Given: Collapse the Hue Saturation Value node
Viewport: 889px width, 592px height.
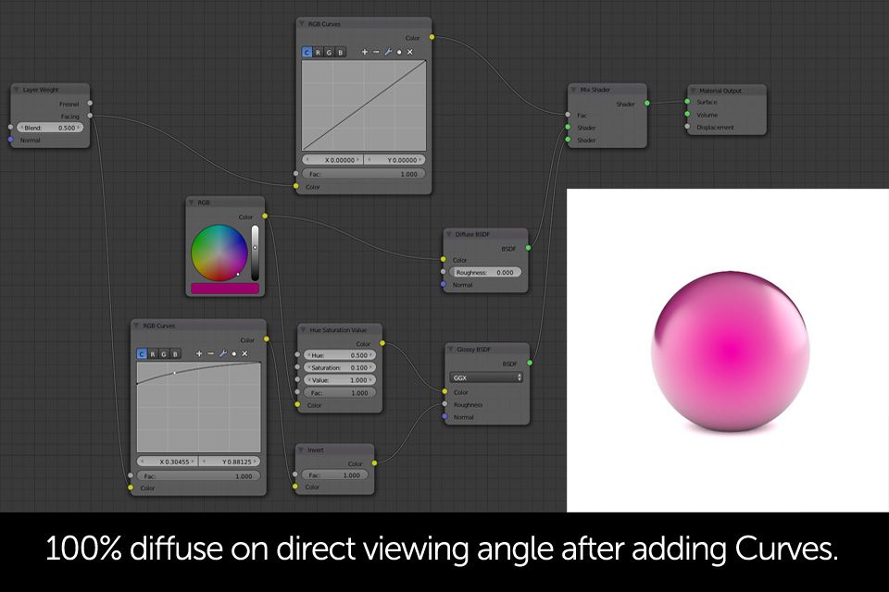Looking at the screenshot, I should (x=303, y=329).
